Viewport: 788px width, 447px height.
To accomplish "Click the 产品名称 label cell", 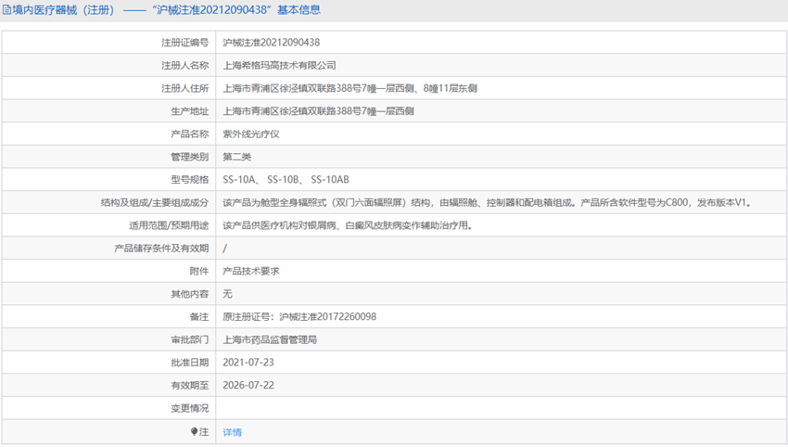I will pos(108,134).
